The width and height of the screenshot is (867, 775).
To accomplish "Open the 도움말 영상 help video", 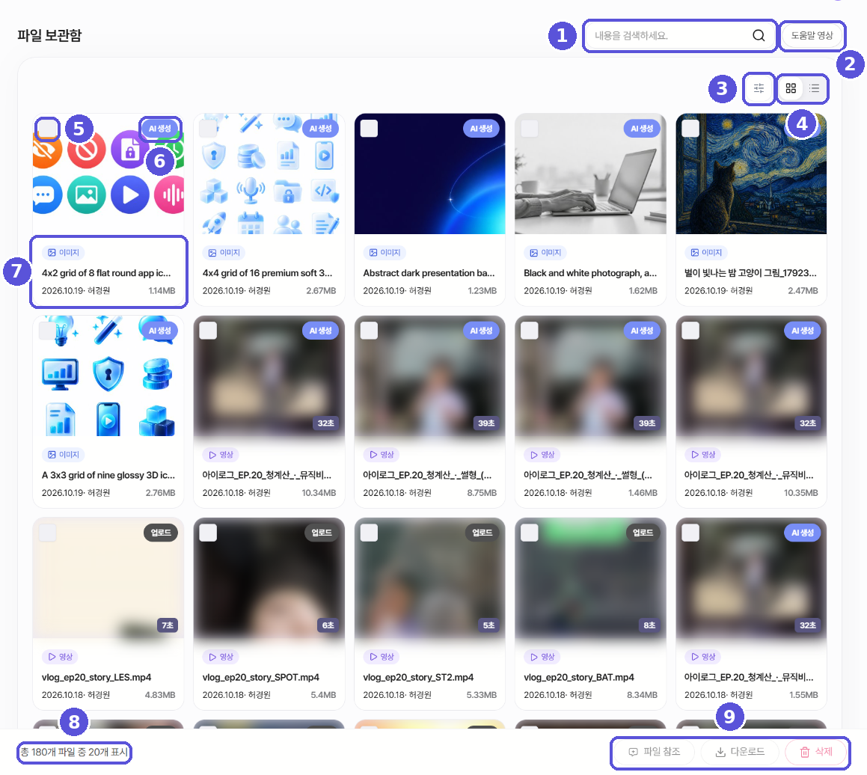I will pyautogui.click(x=812, y=36).
